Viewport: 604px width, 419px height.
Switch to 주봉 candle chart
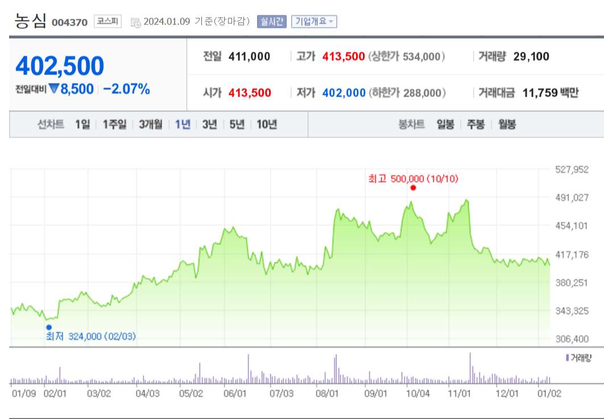[x=475, y=125]
